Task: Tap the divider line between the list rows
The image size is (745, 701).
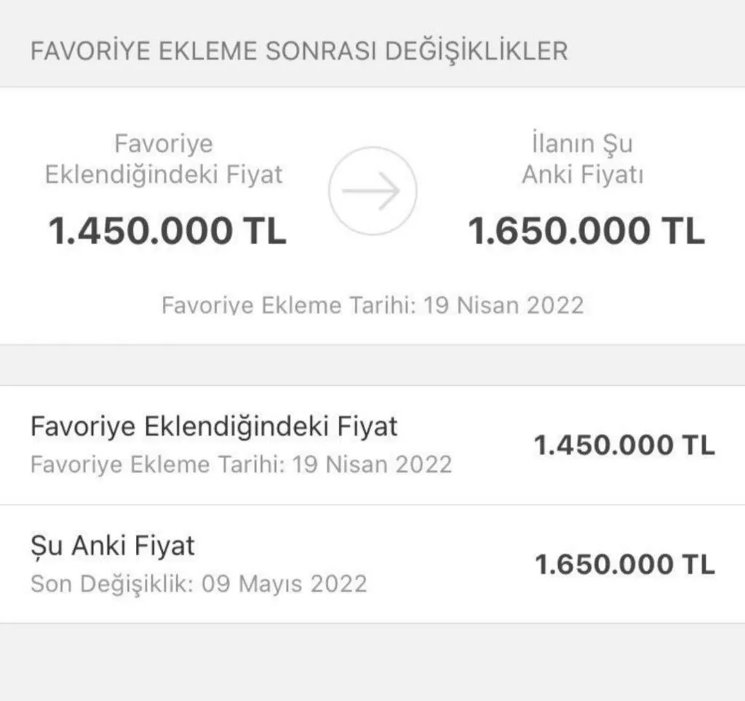Action: [372, 504]
